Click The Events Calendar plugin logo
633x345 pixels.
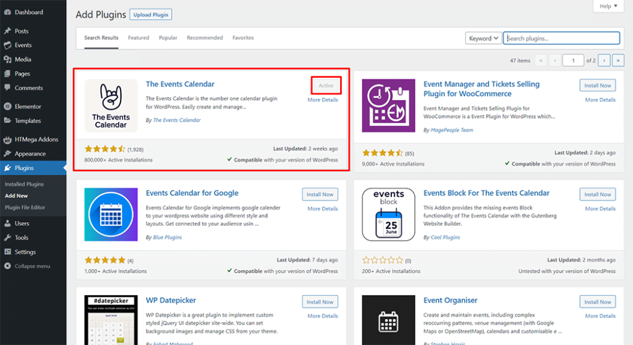tap(111, 106)
